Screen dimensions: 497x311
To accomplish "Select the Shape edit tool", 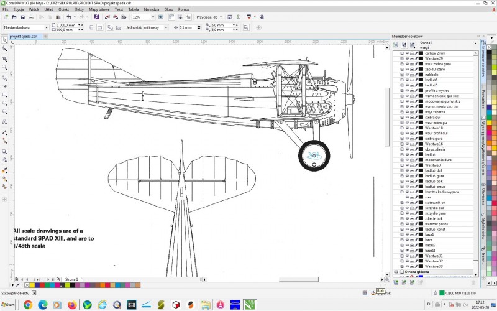I will [x=4, y=49].
